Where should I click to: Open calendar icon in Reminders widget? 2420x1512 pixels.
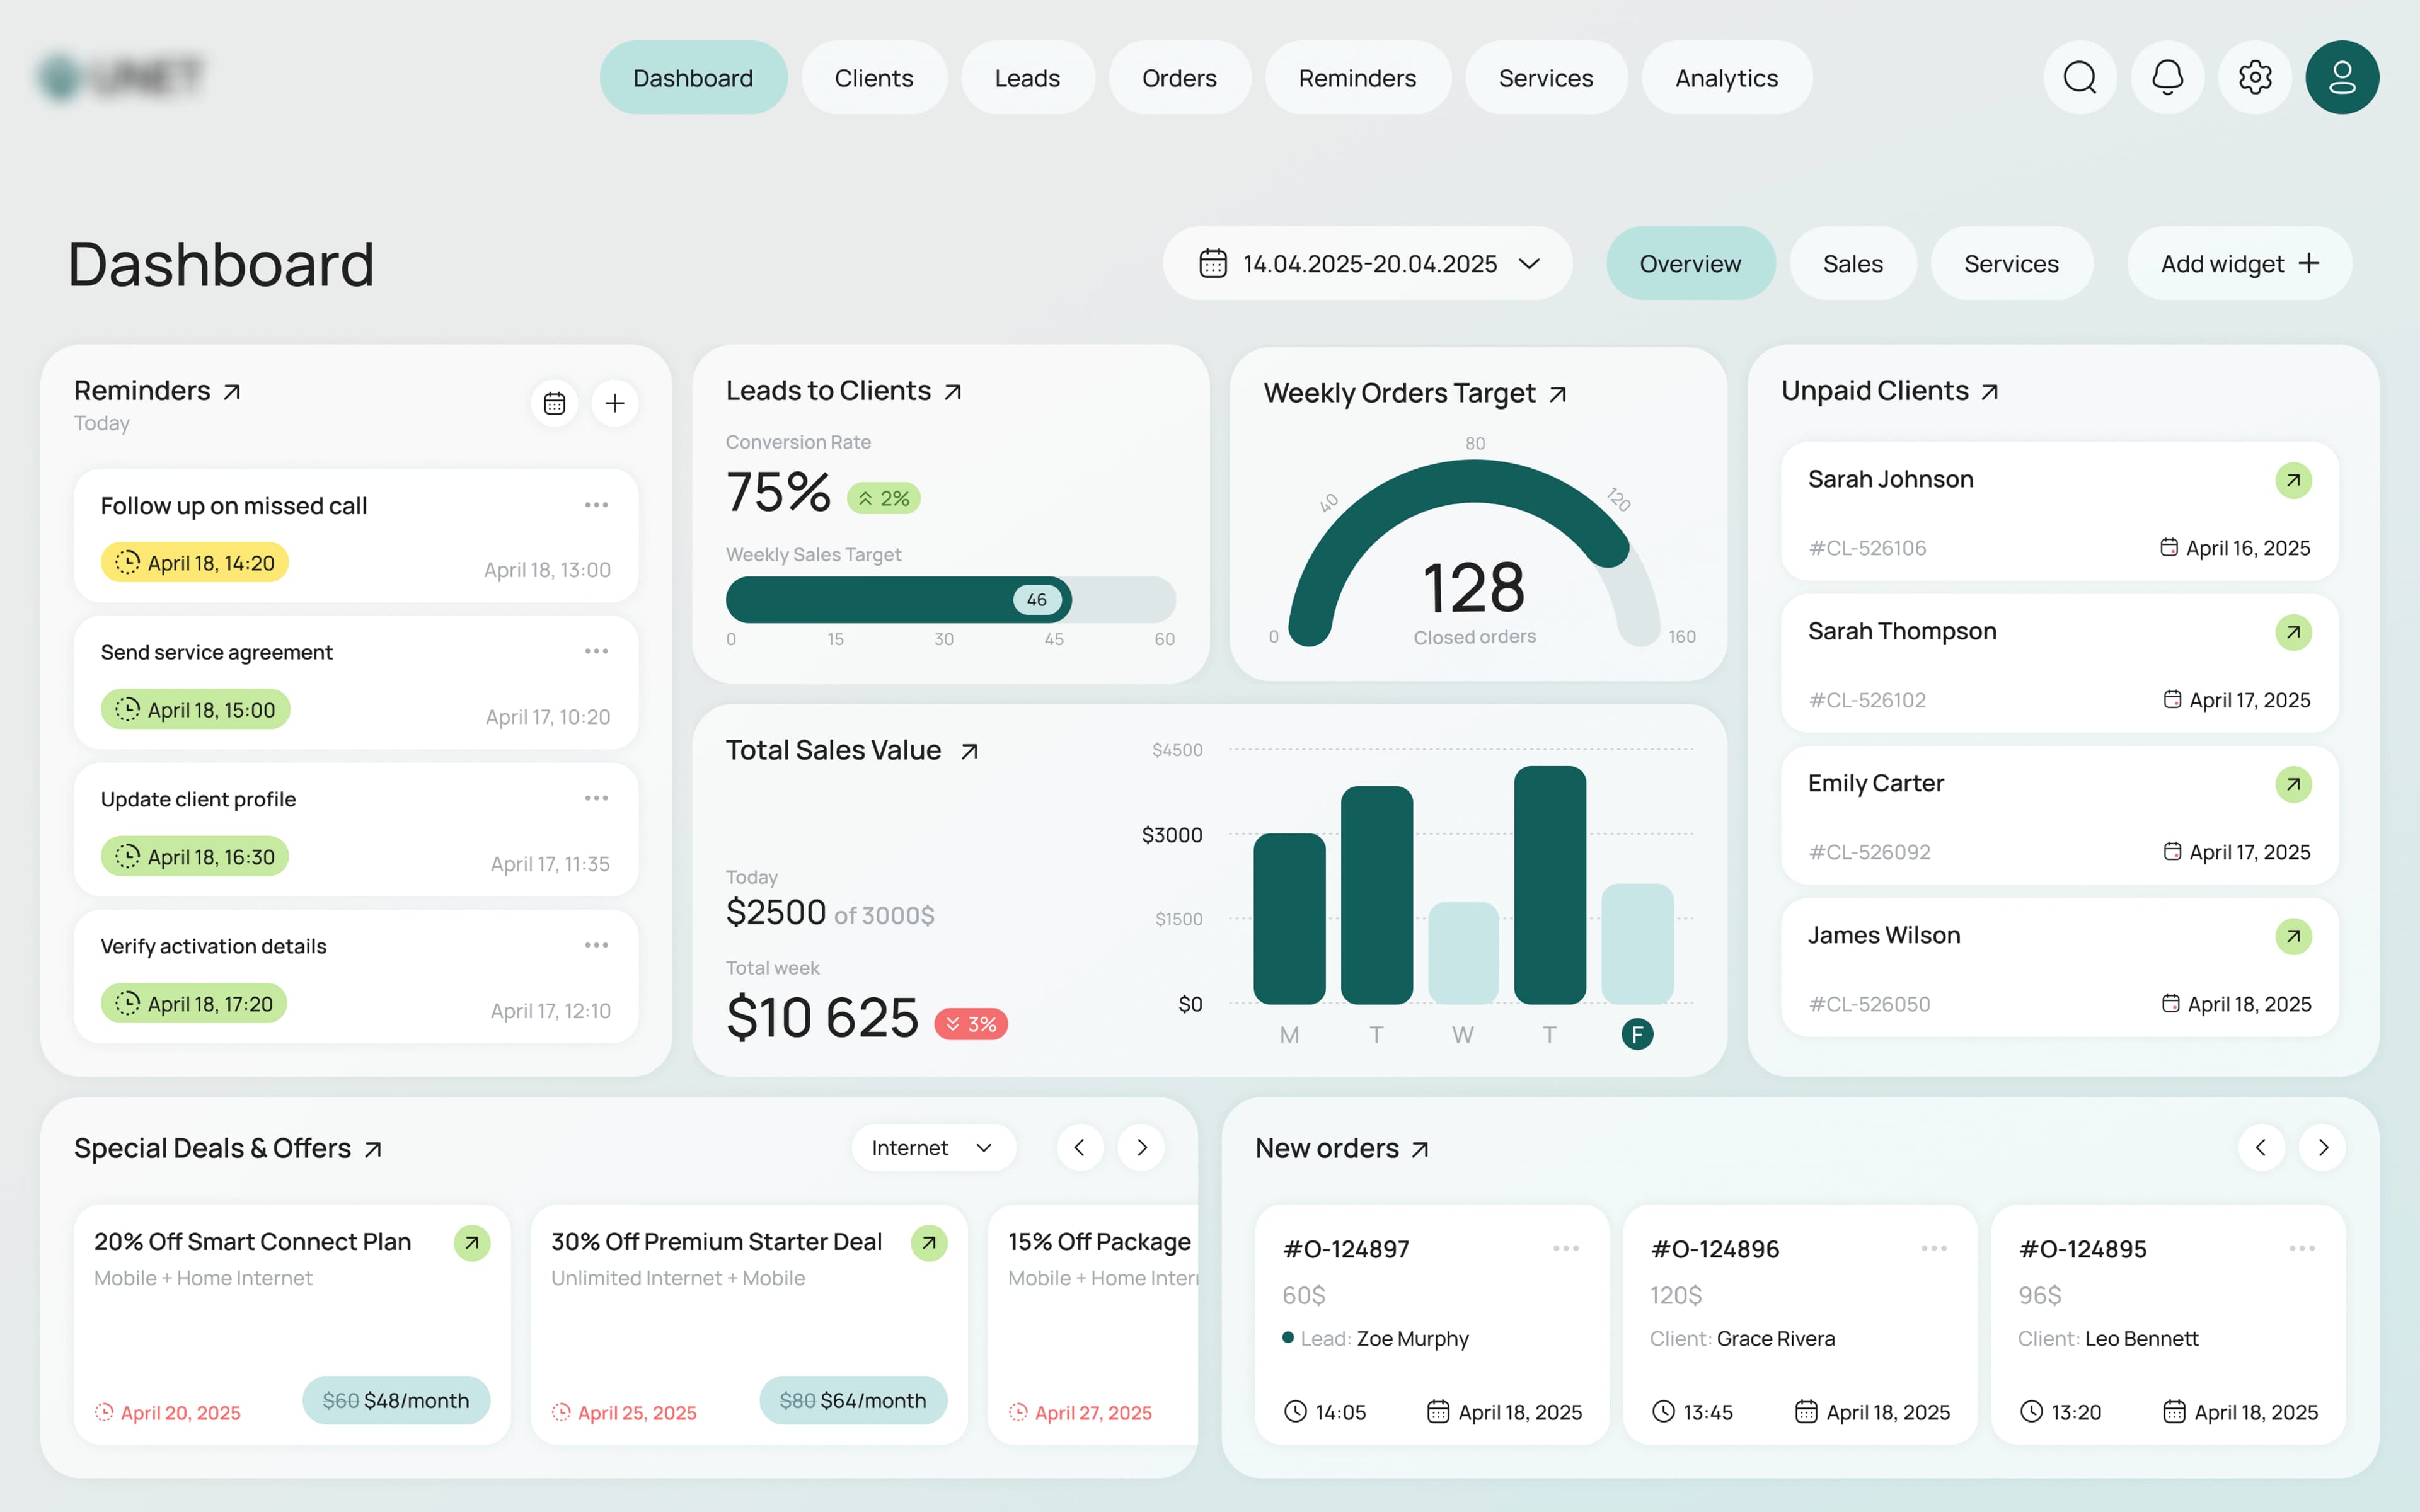click(554, 403)
